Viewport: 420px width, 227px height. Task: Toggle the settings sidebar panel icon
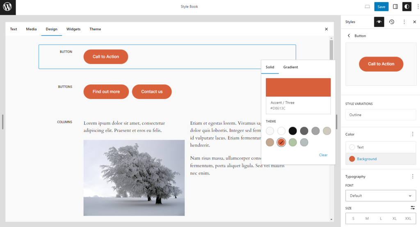[395, 7]
